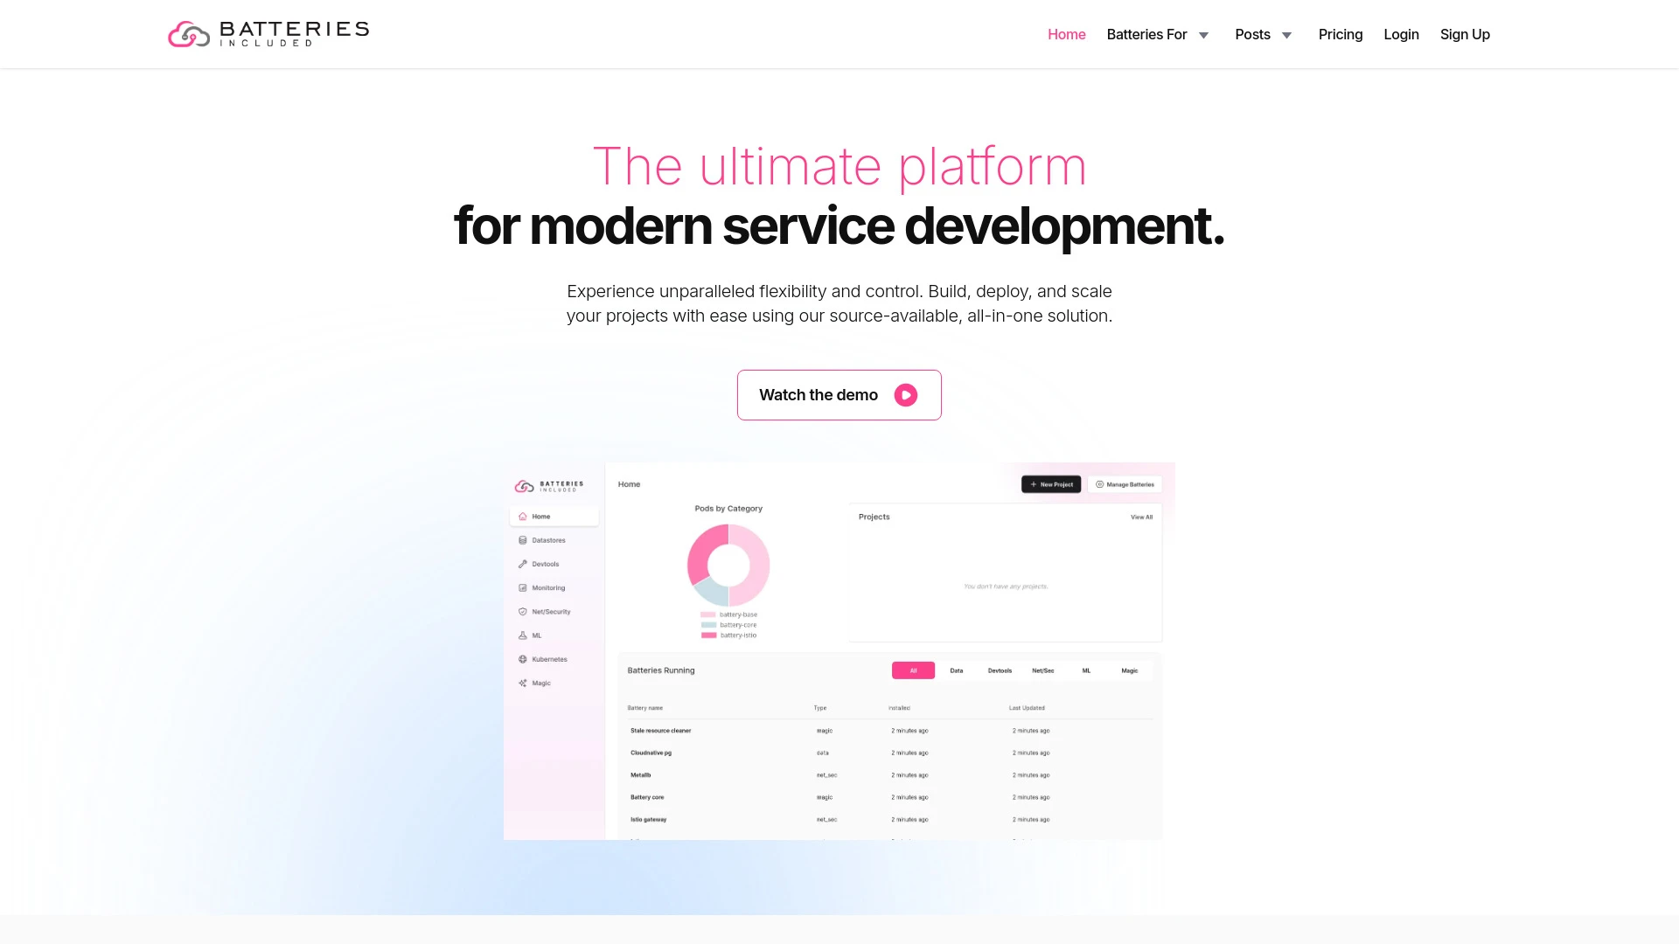The width and height of the screenshot is (1679, 944).
Task: Click the Datastores sidebar icon
Action: 522,540
